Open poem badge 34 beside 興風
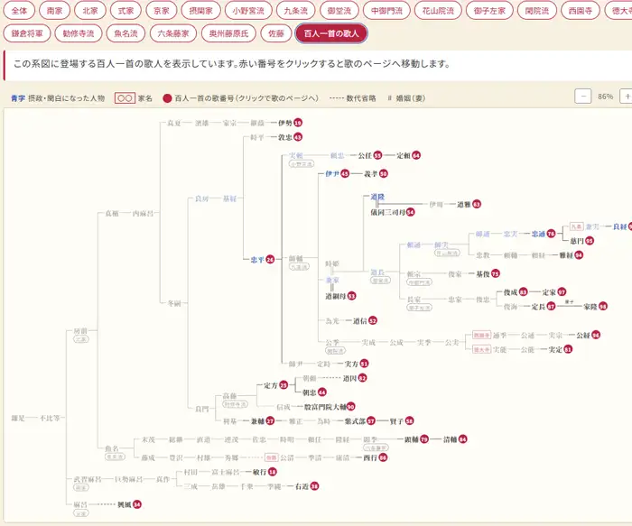The height and width of the screenshot is (526, 632). [137, 504]
